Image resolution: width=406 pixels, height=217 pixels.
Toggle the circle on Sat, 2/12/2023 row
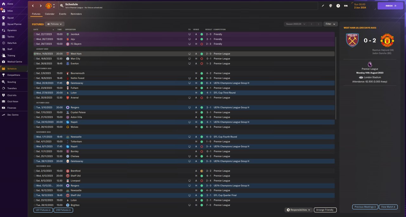[x=35, y=171]
